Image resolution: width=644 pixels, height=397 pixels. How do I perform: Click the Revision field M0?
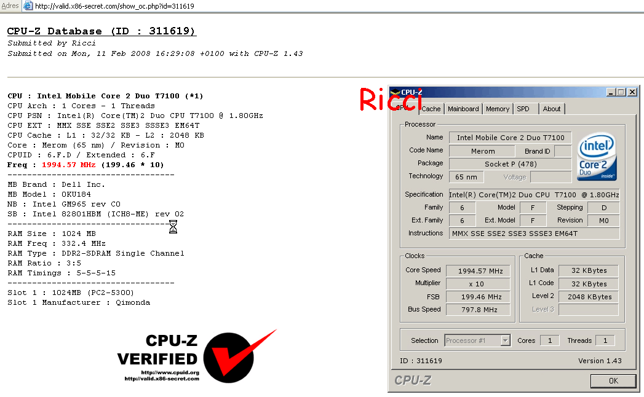[x=604, y=221]
